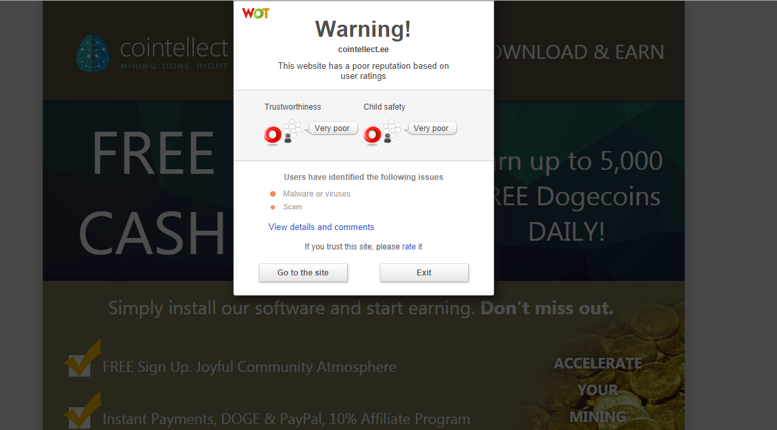This screenshot has height=430, width=777.
Task: Follow the rate it link
Action: 412,246
